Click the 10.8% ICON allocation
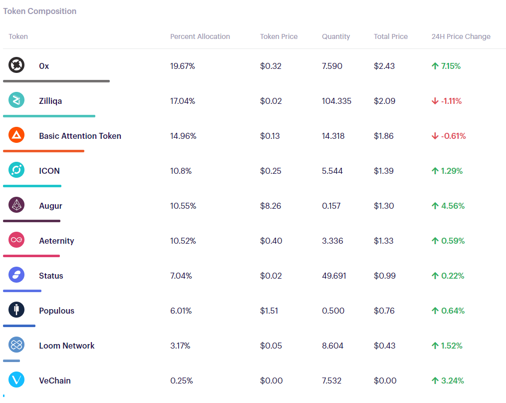Image resolution: width=506 pixels, height=403 pixels. point(181,171)
